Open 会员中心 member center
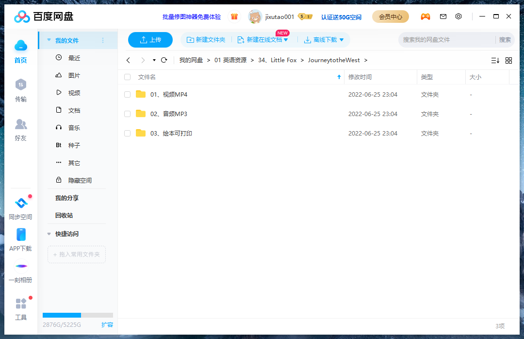The height and width of the screenshot is (339, 524). [x=390, y=17]
